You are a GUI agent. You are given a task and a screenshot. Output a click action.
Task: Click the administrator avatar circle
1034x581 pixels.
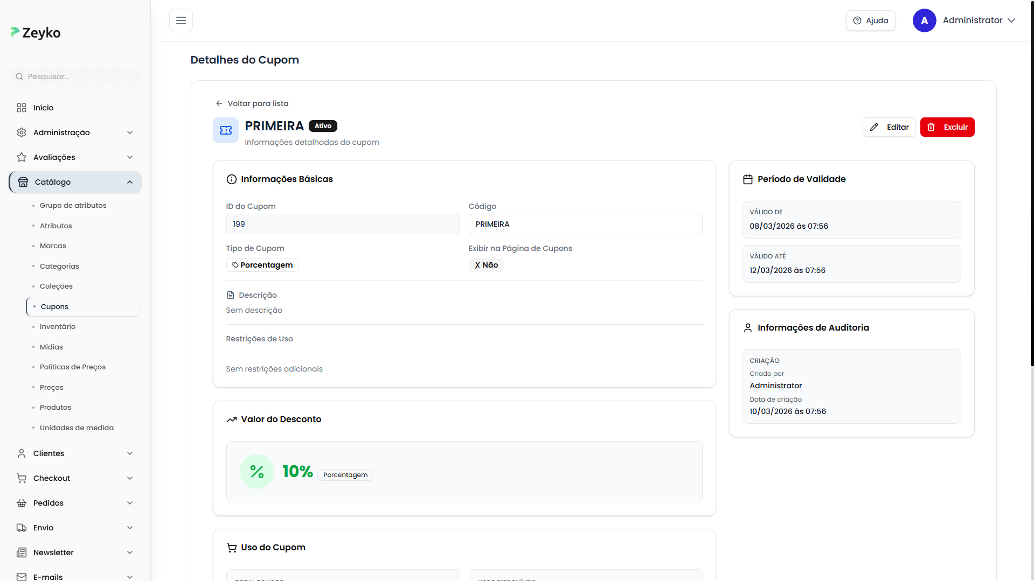(924, 20)
